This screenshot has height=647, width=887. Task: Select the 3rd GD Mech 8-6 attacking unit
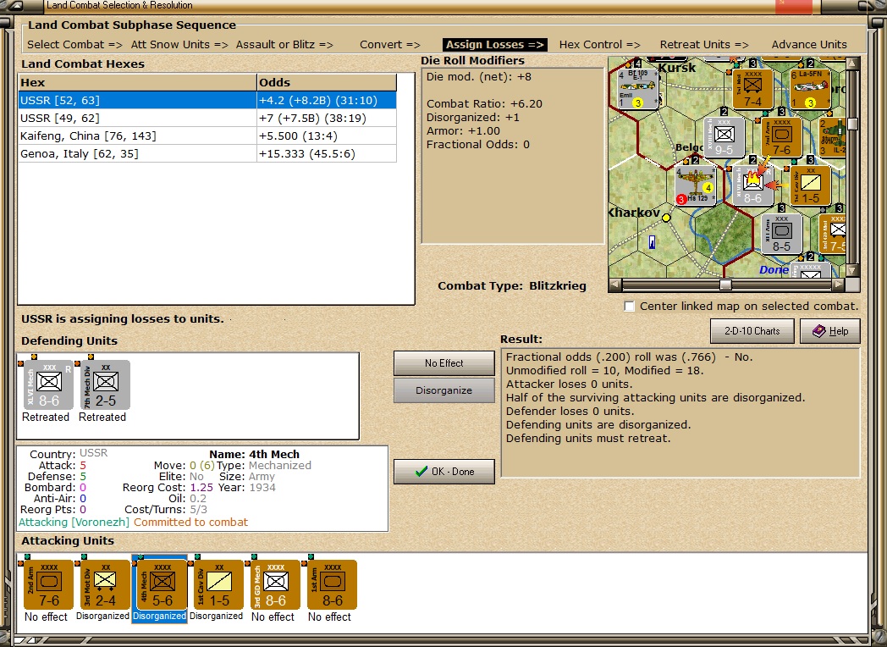click(x=275, y=585)
